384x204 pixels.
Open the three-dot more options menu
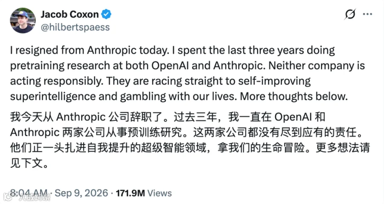point(367,14)
